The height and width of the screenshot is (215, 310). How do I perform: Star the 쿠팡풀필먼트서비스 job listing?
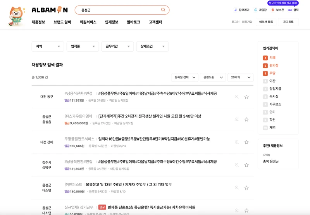tap(246, 142)
